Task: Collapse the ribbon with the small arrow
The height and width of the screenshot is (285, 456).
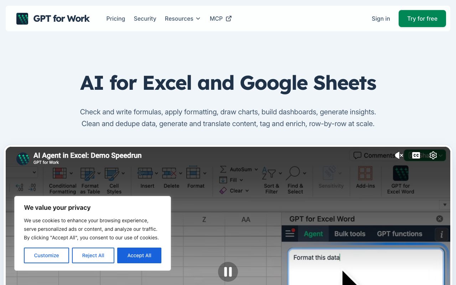Action: pyautogui.click(x=445, y=205)
